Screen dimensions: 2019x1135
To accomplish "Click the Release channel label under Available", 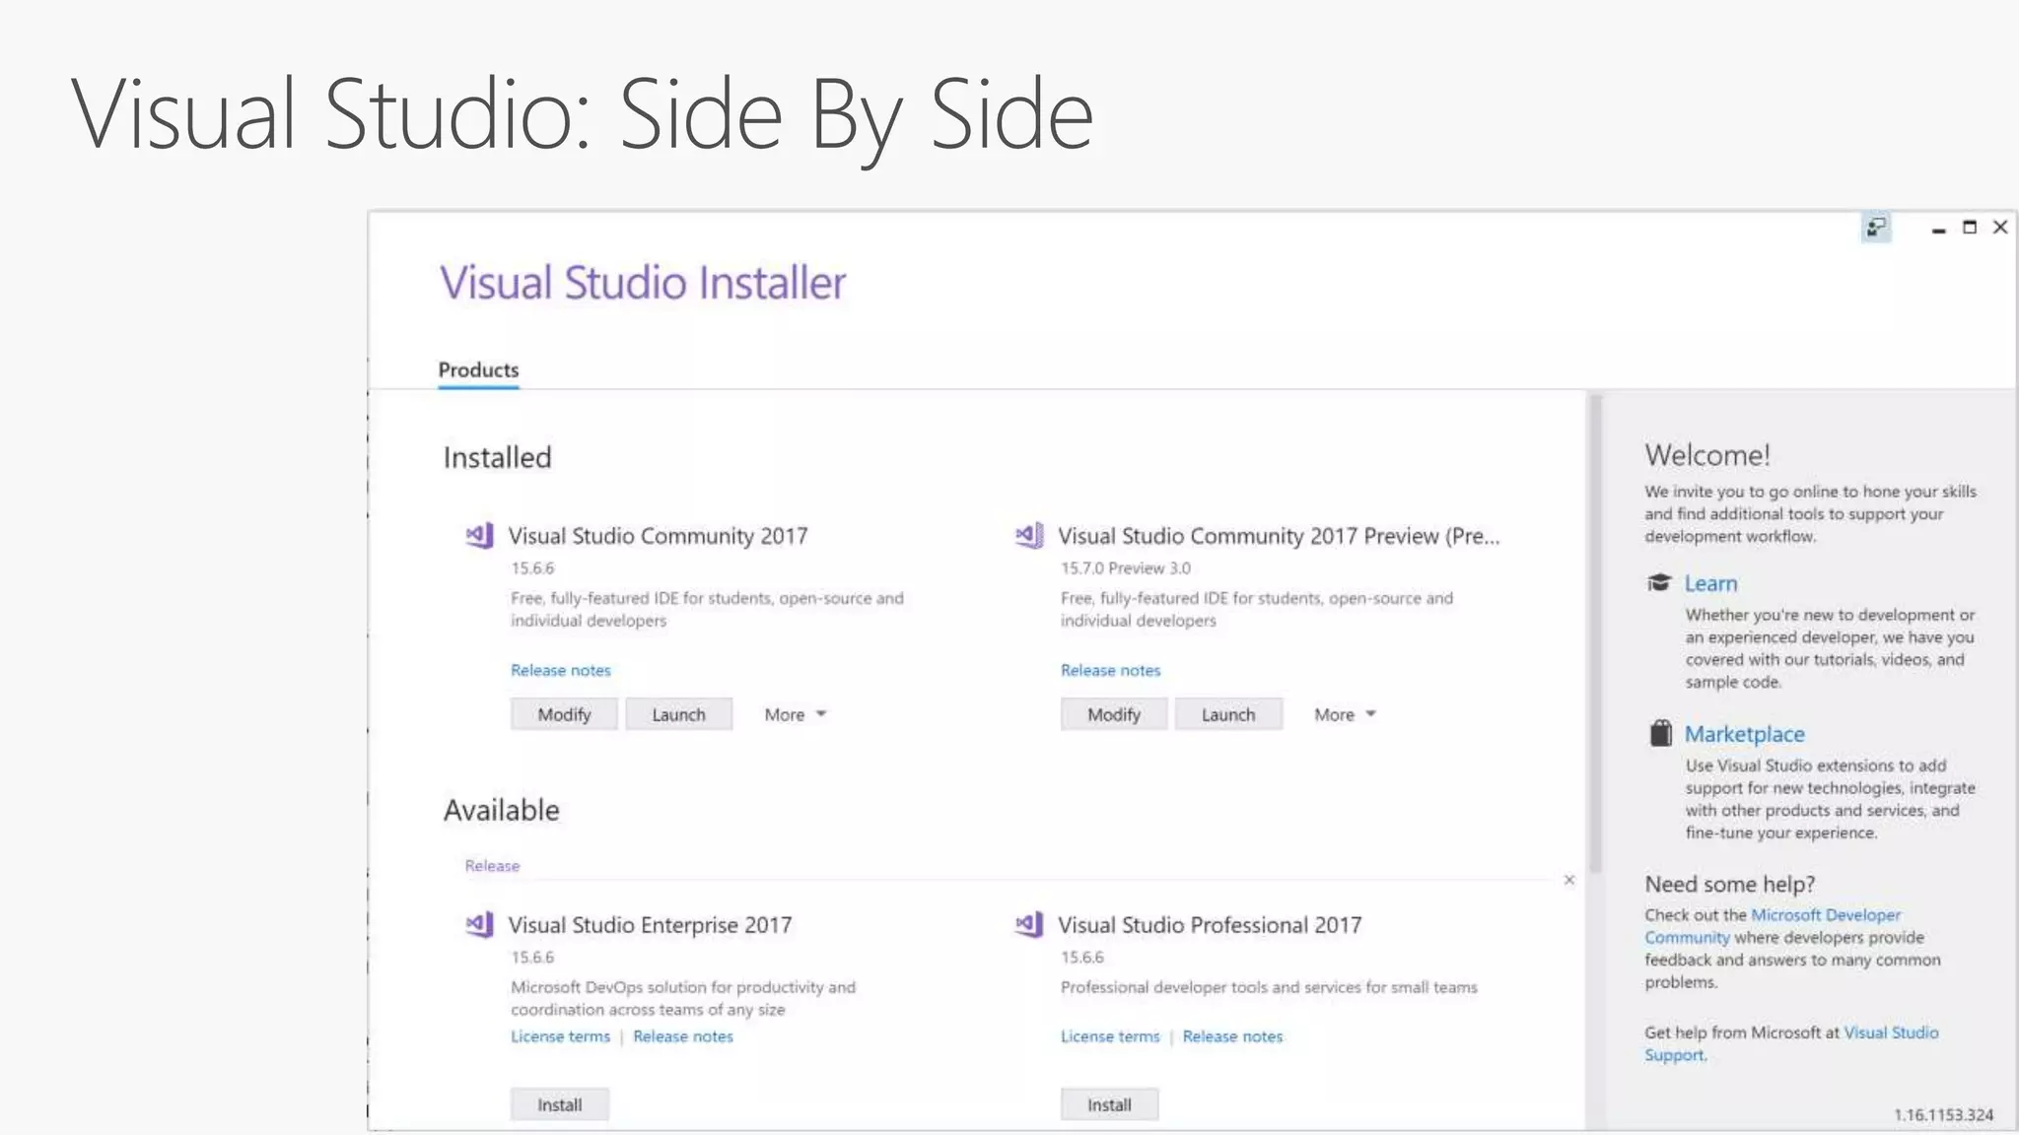I will point(492,866).
